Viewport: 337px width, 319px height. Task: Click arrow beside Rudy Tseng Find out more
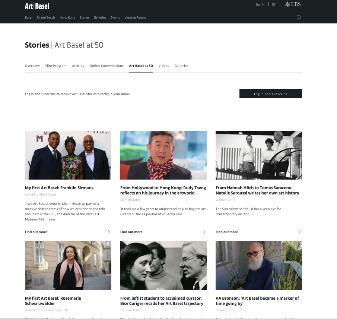point(204,232)
